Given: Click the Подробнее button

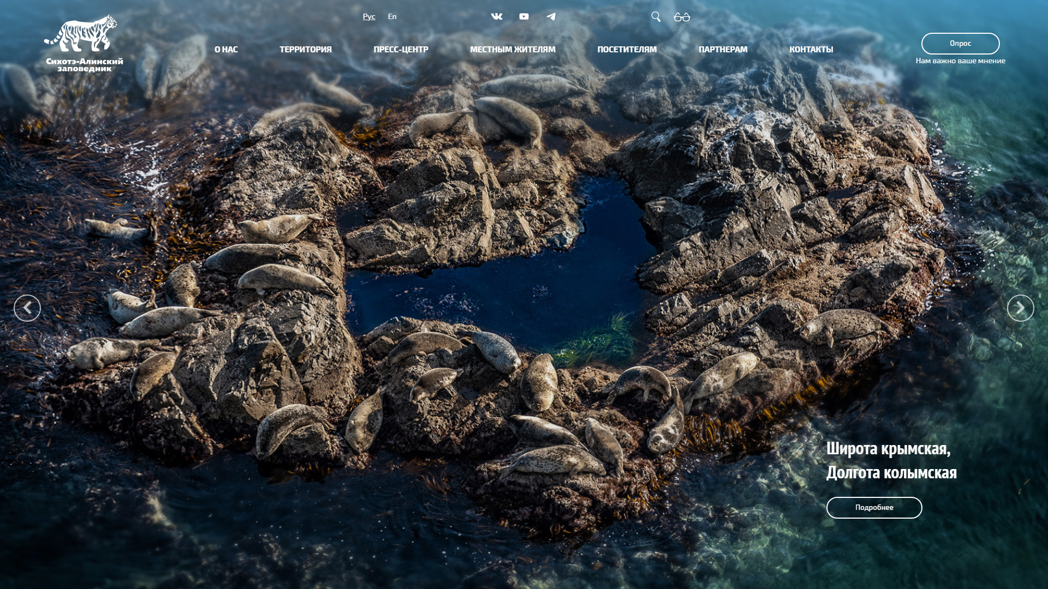Looking at the screenshot, I should click(x=874, y=508).
